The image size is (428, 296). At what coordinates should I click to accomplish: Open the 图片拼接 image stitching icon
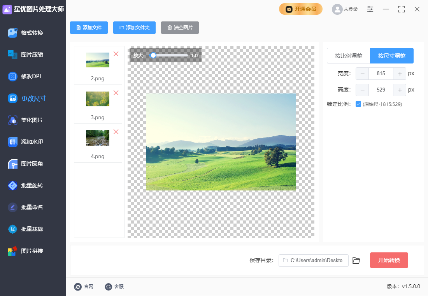[12, 251]
